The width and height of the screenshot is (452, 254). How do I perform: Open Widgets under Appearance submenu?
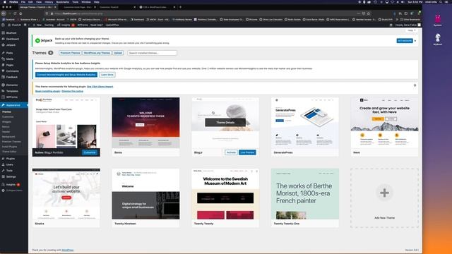tap(6, 122)
